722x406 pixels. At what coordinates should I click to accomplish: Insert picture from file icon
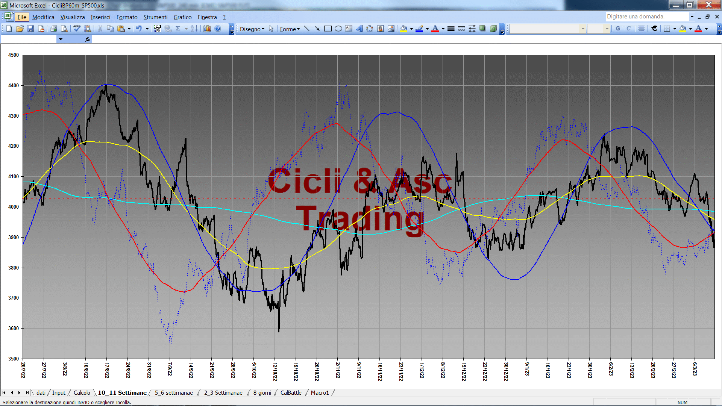tap(391, 29)
